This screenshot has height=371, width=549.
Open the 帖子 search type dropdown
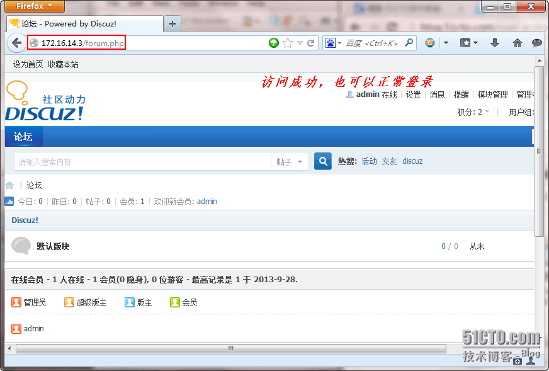click(x=290, y=161)
